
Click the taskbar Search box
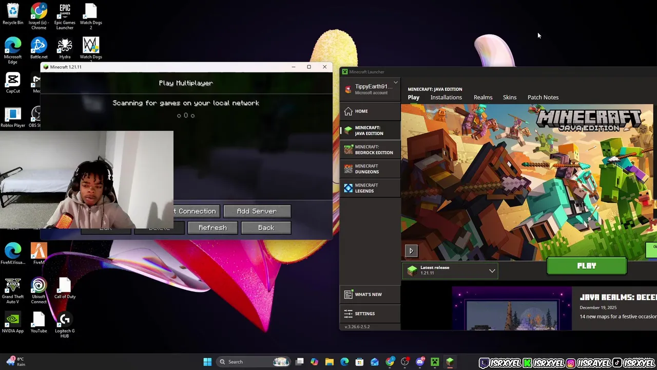coord(254,362)
